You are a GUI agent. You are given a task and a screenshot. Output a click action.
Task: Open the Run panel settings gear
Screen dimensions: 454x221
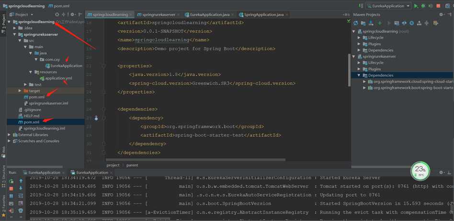click(441, 172)
